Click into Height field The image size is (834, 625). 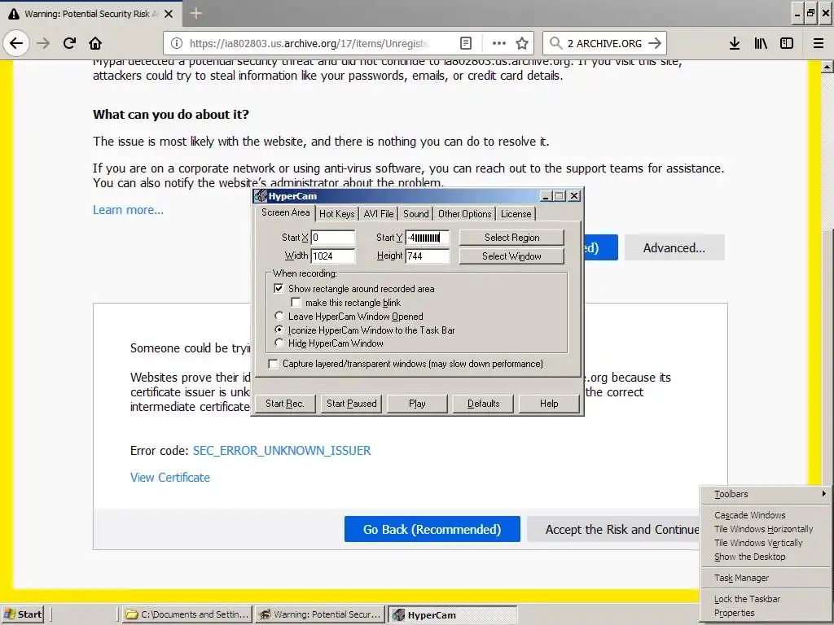[x=428, y=256]
